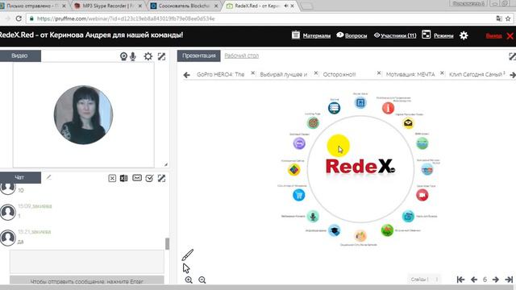Image resolution: width=516 pixels, height=290 pixels.
Task: Switch to the Видео tab
Action: [x=20, y=56]
